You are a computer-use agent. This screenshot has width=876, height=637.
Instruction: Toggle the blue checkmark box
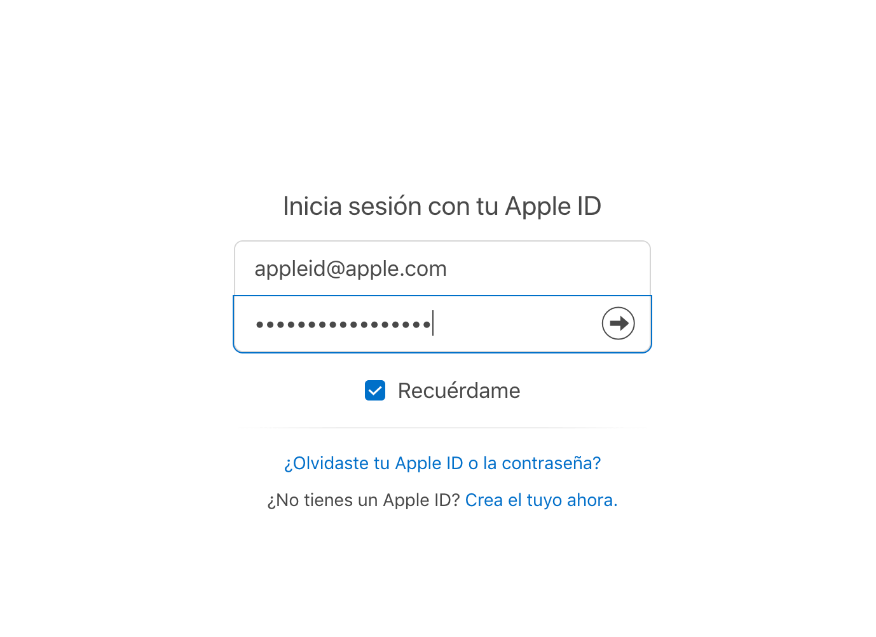click(375, 390)
